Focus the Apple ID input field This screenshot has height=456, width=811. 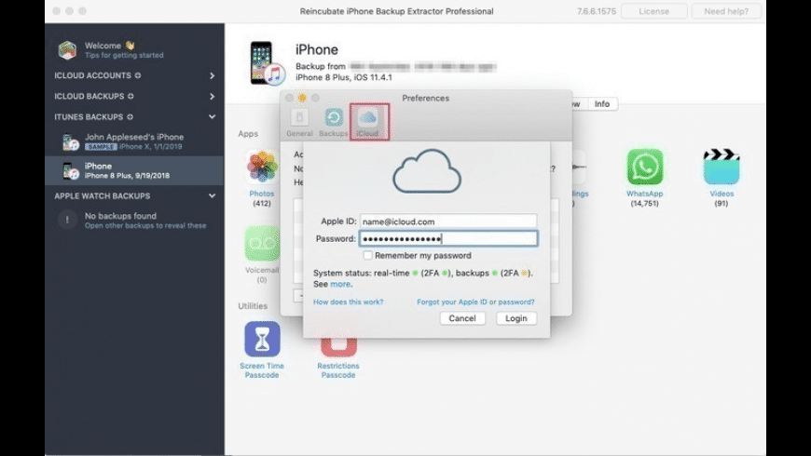click(448, 221)
